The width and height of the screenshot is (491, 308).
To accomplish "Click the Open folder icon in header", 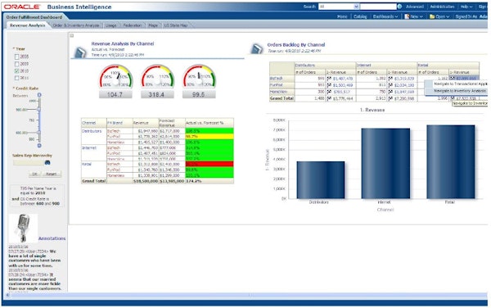I will click(x=432, y=16).
